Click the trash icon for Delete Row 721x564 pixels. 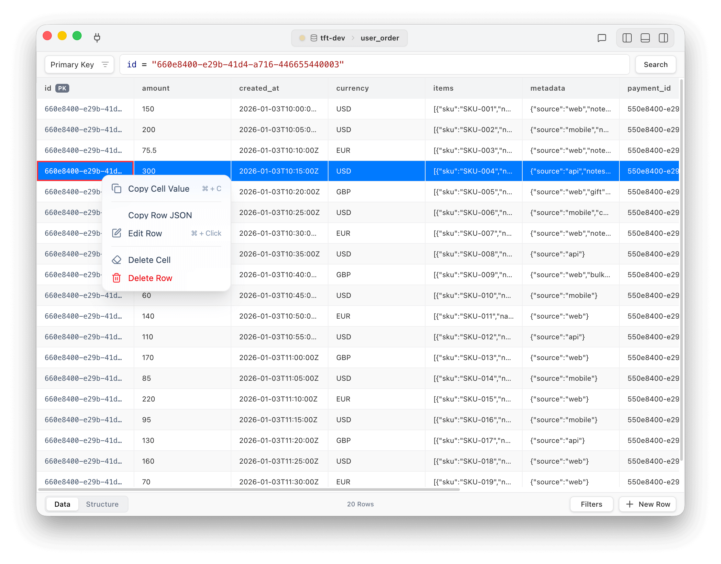[116, 278]
